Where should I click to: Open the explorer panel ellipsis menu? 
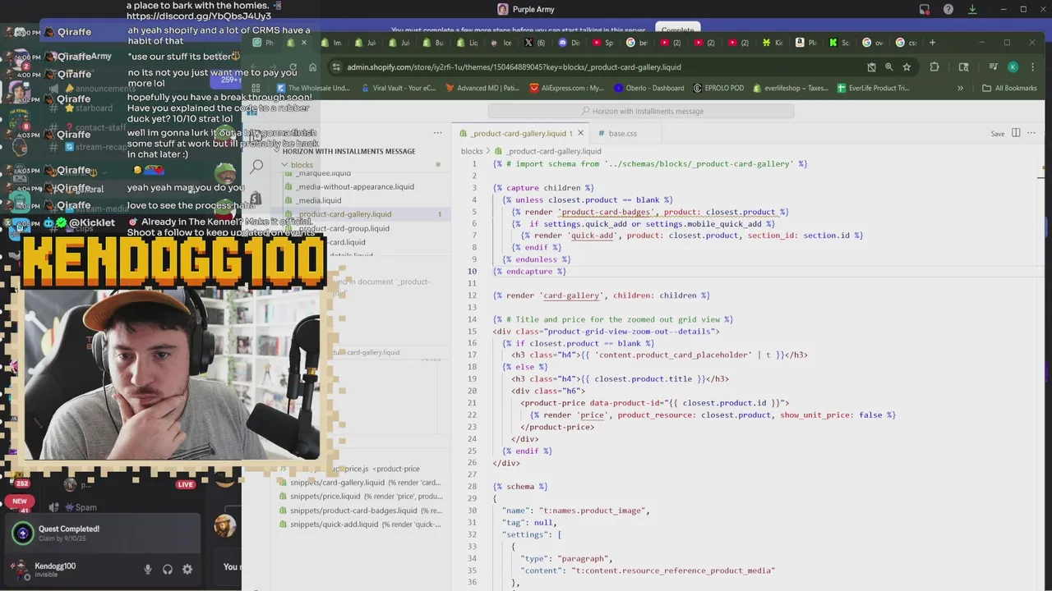click(x=438, y=133)
